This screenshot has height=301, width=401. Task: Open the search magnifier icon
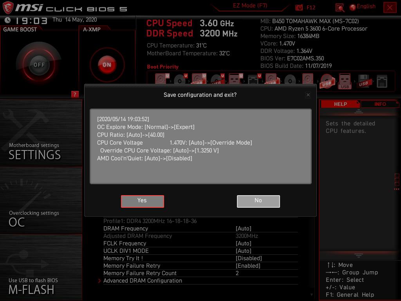(340, 8)
